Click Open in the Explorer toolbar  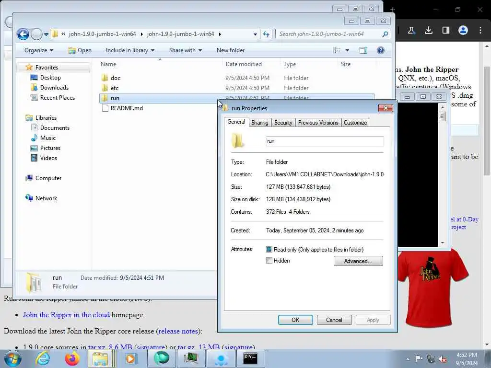pos(80,50)
